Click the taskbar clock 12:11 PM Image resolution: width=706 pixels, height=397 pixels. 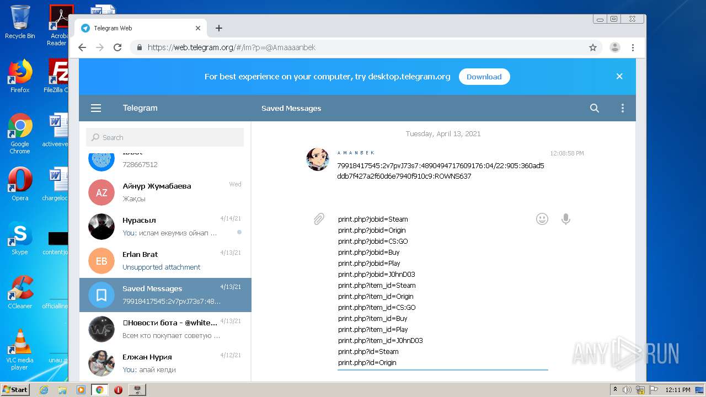[678, 390]
